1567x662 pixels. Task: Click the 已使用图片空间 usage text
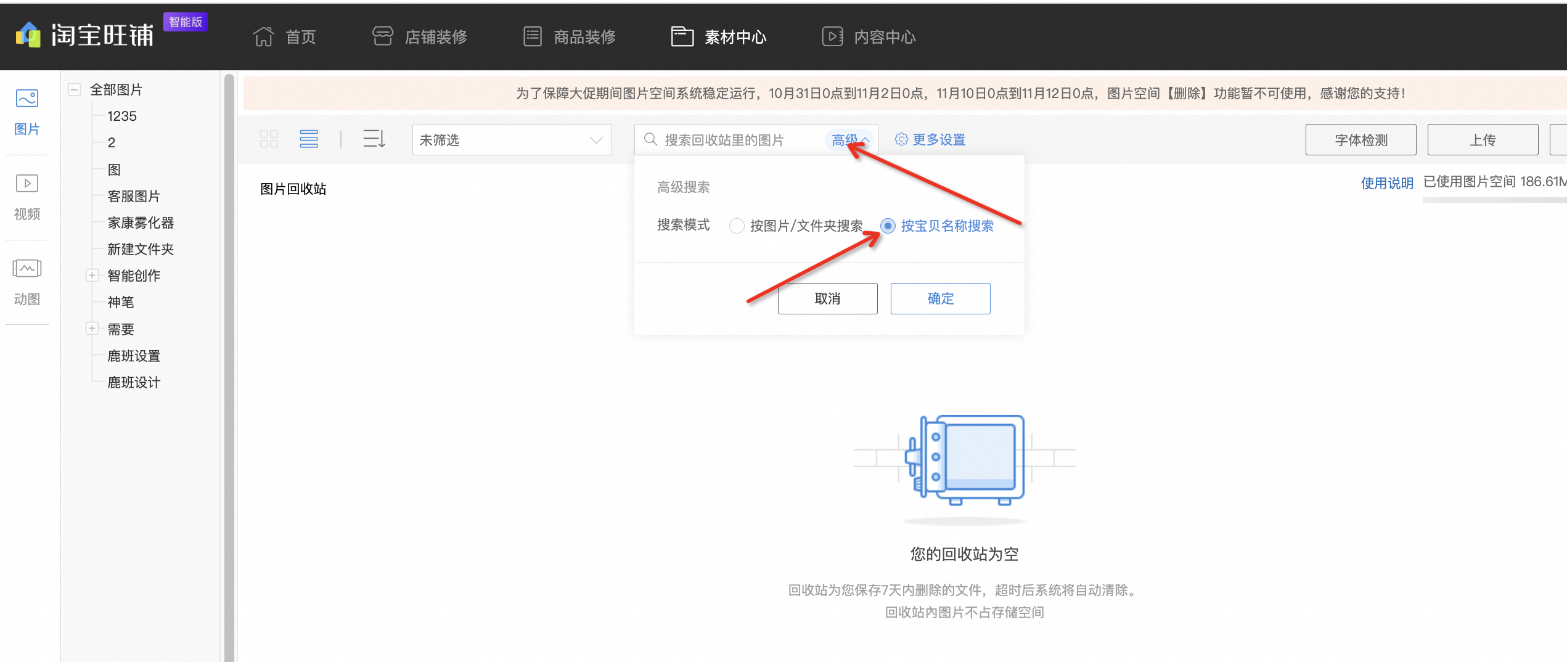(x=1494, y=182)
